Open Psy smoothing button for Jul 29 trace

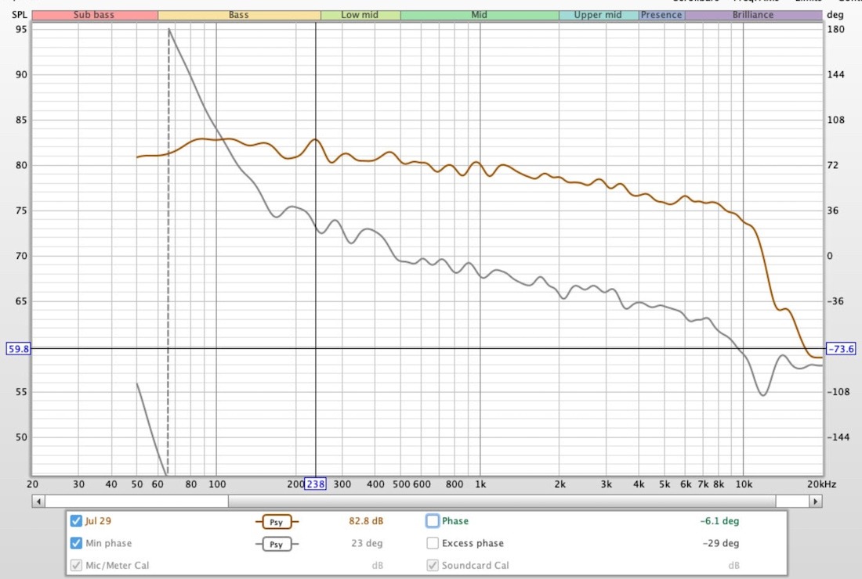pyautogui.click(x=277, y=522)
